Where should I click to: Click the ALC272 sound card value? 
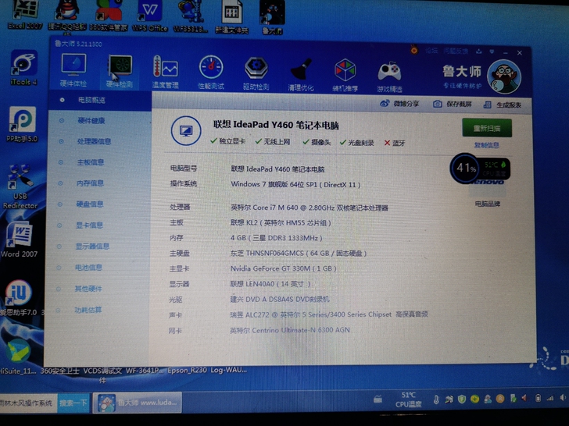point(329,314)
